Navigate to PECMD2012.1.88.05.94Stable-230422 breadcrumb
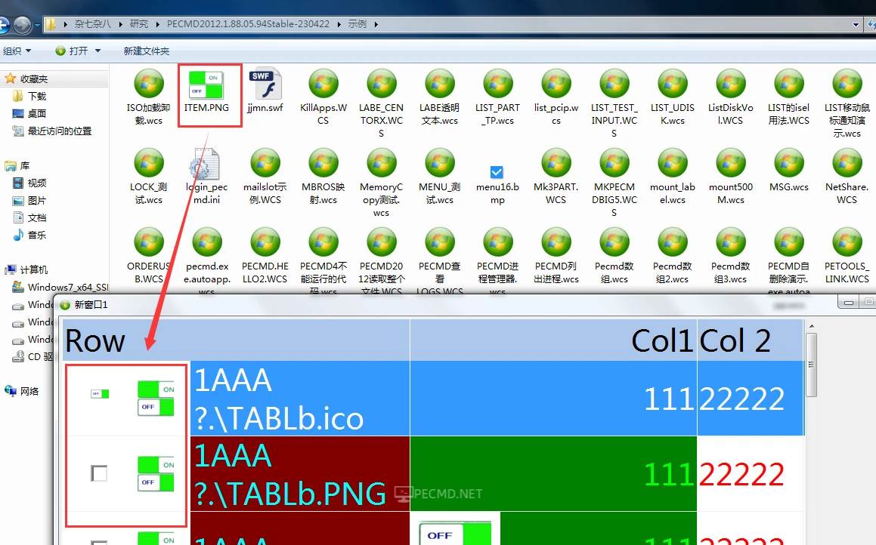This screenshot has width=876, height=545. pos(248,25)
